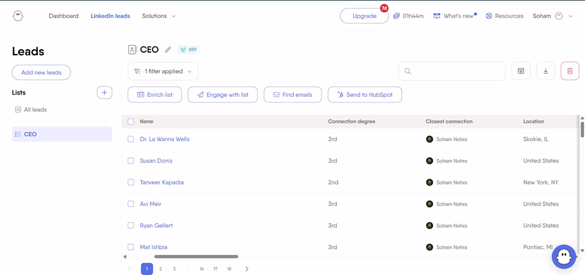
Task: Click the PhantomBuster ghost logo
Action: coord(18,16)
